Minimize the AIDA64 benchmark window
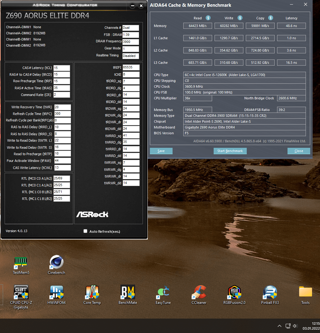320x333 pixels. pos(291,5)
